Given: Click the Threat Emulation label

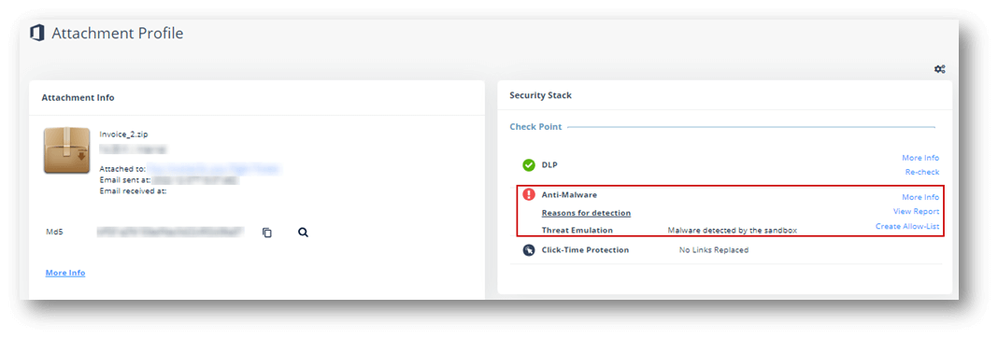Looking at the screenshot, I should (x=577, y=231).
